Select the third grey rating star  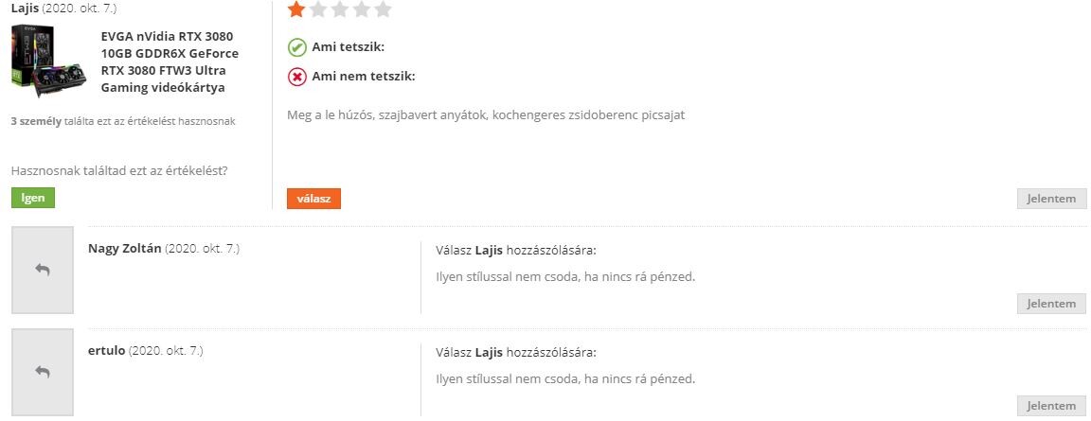click(x=340, y=9)
